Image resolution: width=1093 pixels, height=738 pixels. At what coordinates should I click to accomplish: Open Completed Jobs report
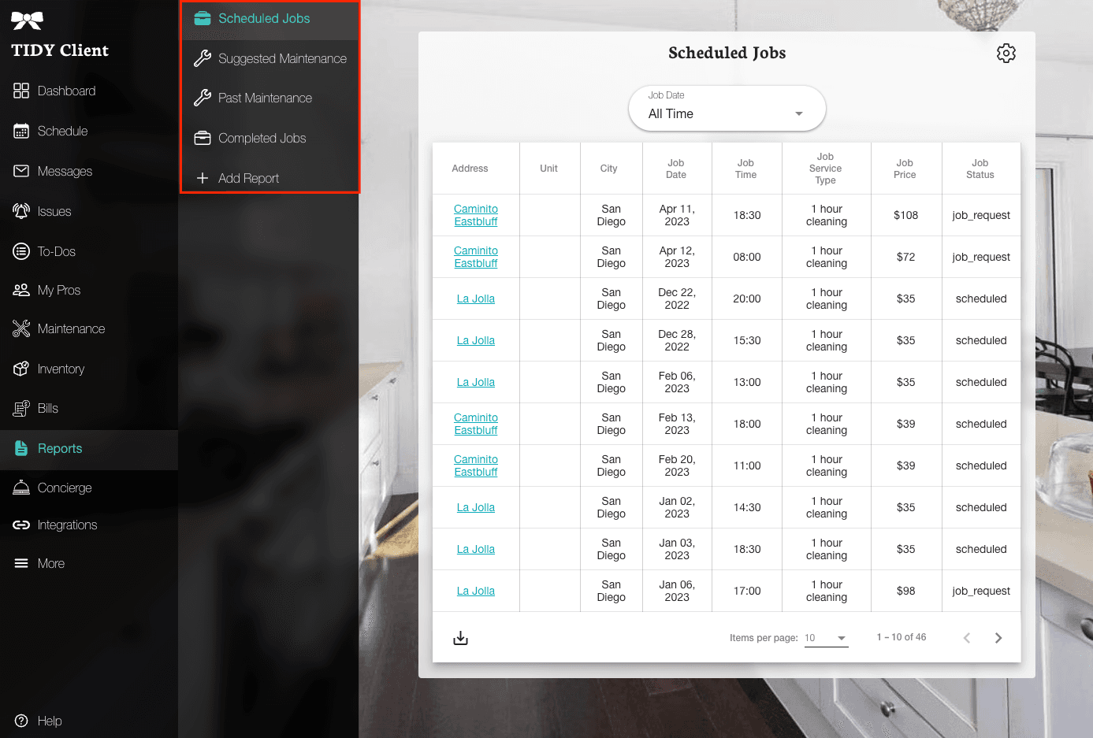click(262, 139)
